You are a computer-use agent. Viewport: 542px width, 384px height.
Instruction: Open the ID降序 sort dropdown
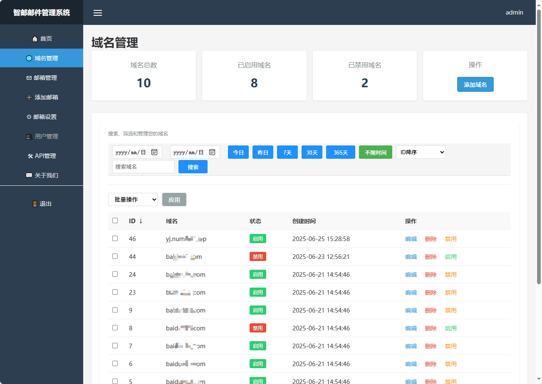[421, 152]
